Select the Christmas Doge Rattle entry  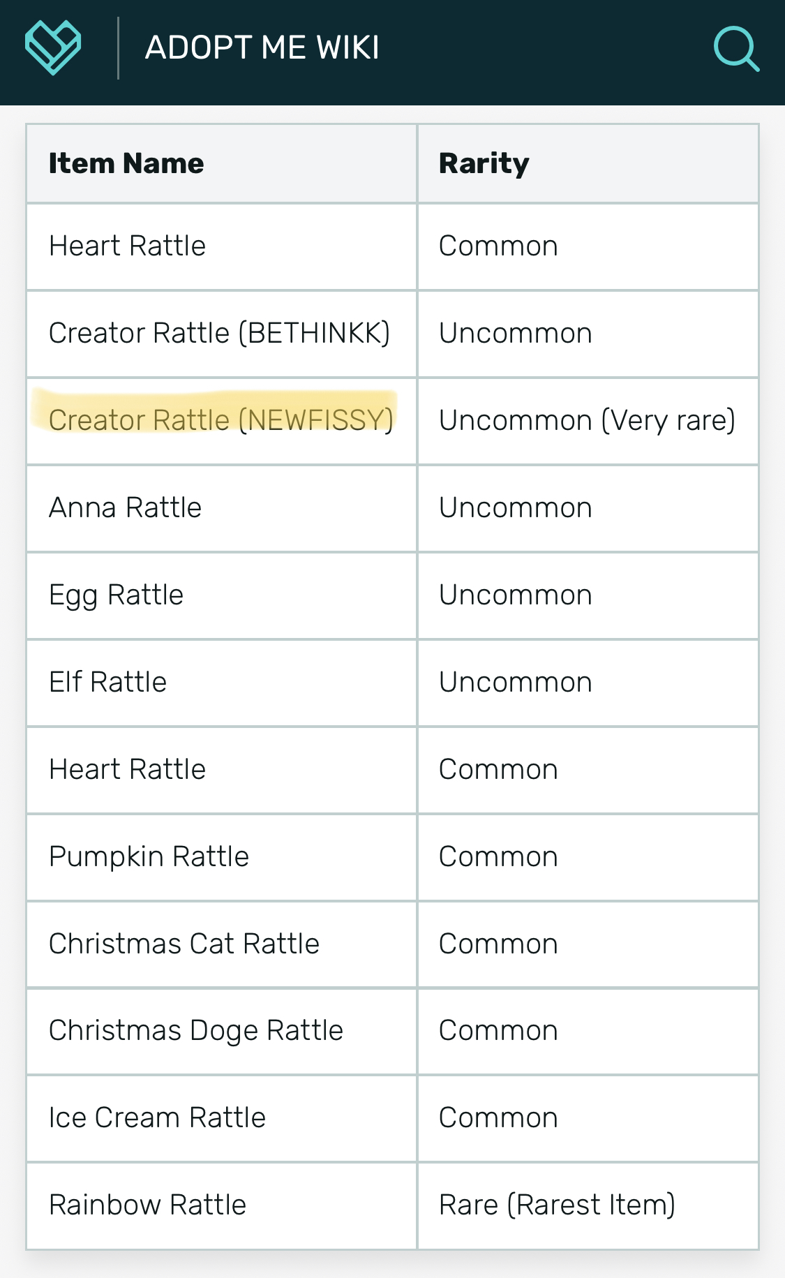(x=196, y=1031)
